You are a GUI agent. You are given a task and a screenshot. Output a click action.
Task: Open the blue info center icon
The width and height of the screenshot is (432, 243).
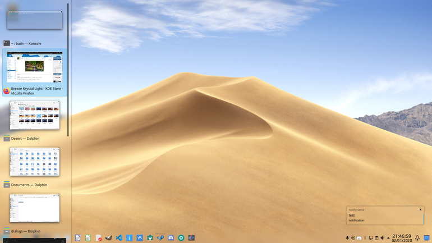click(129, 238)
